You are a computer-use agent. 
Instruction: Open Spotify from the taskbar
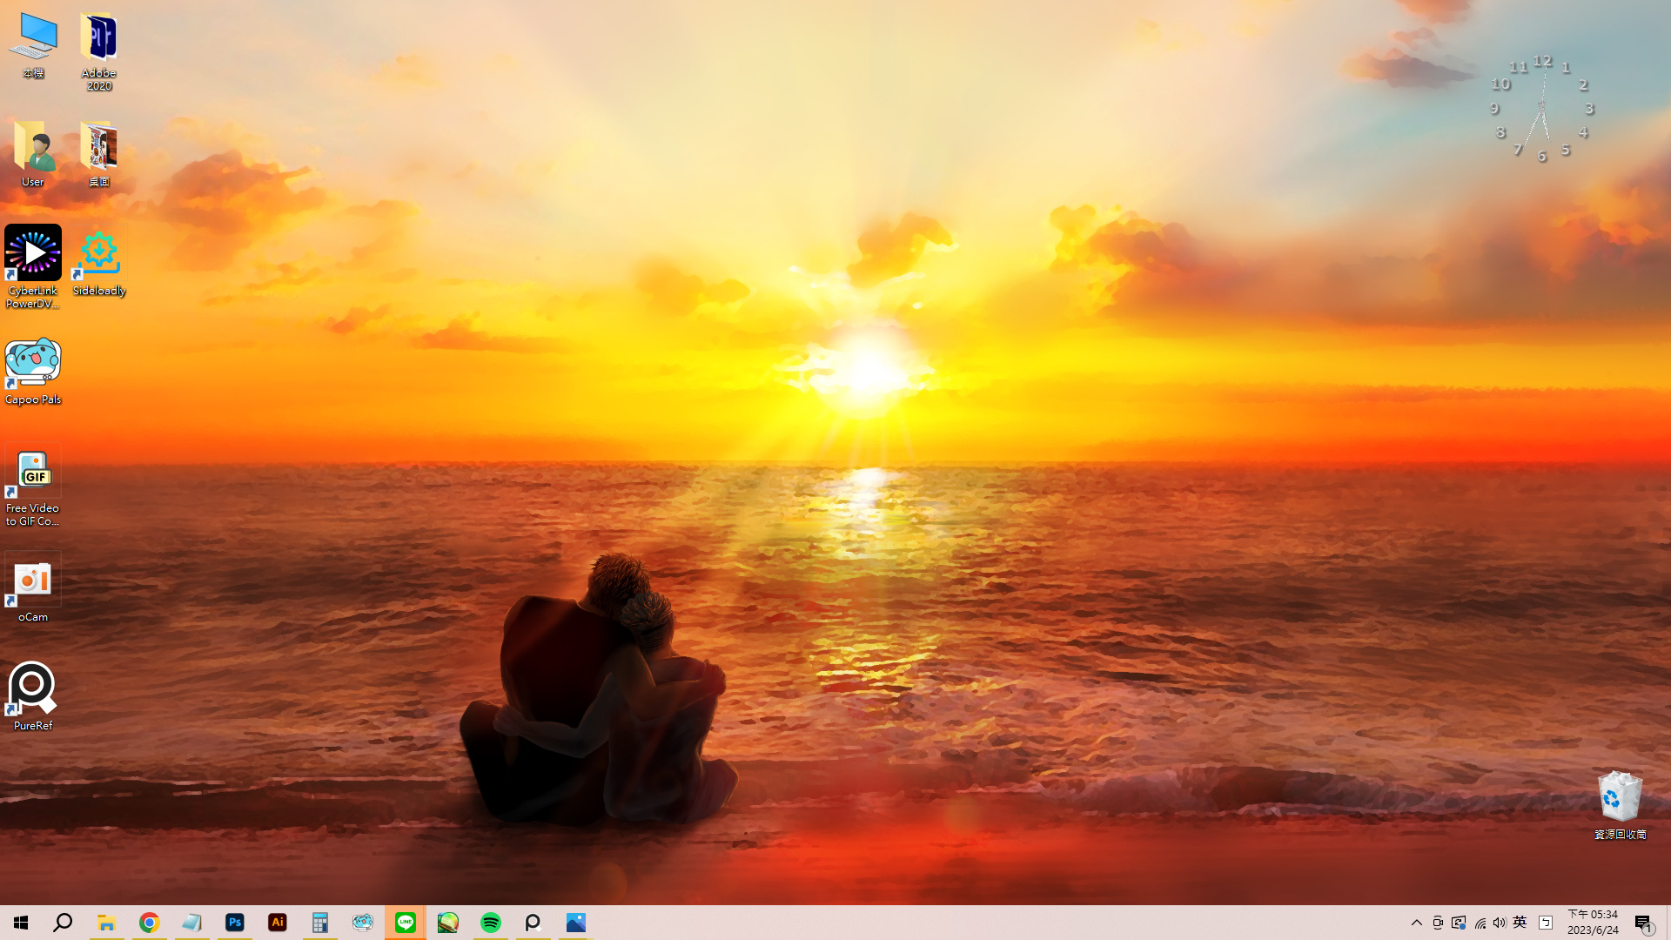click(x=490, y=923)
